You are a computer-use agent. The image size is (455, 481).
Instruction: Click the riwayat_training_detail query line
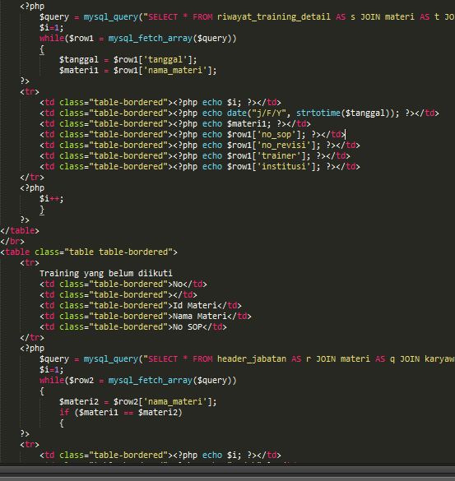tap(247, 17)
